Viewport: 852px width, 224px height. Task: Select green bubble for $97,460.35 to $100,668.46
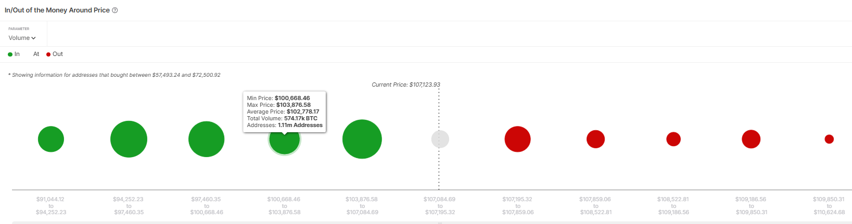coord(207,139)
